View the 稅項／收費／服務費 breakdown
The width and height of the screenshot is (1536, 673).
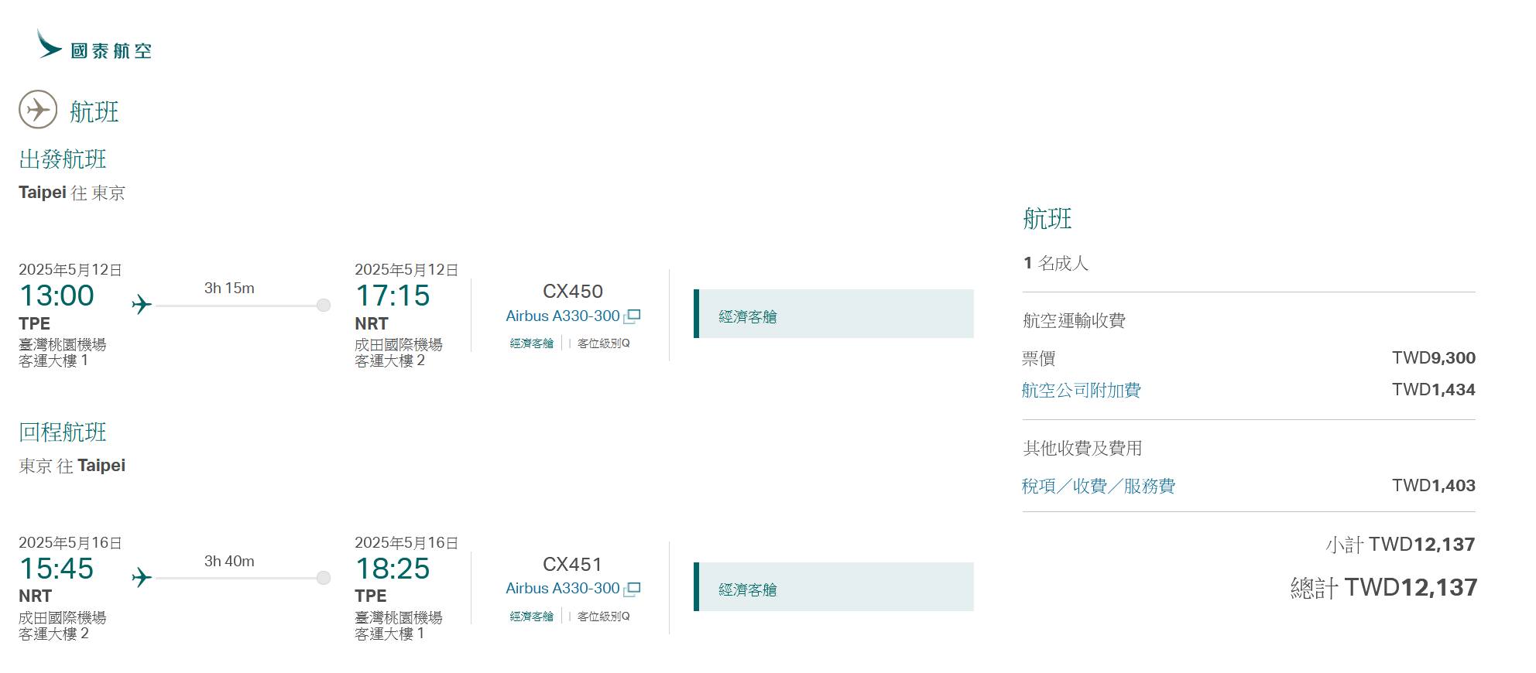coord(1098,486)
